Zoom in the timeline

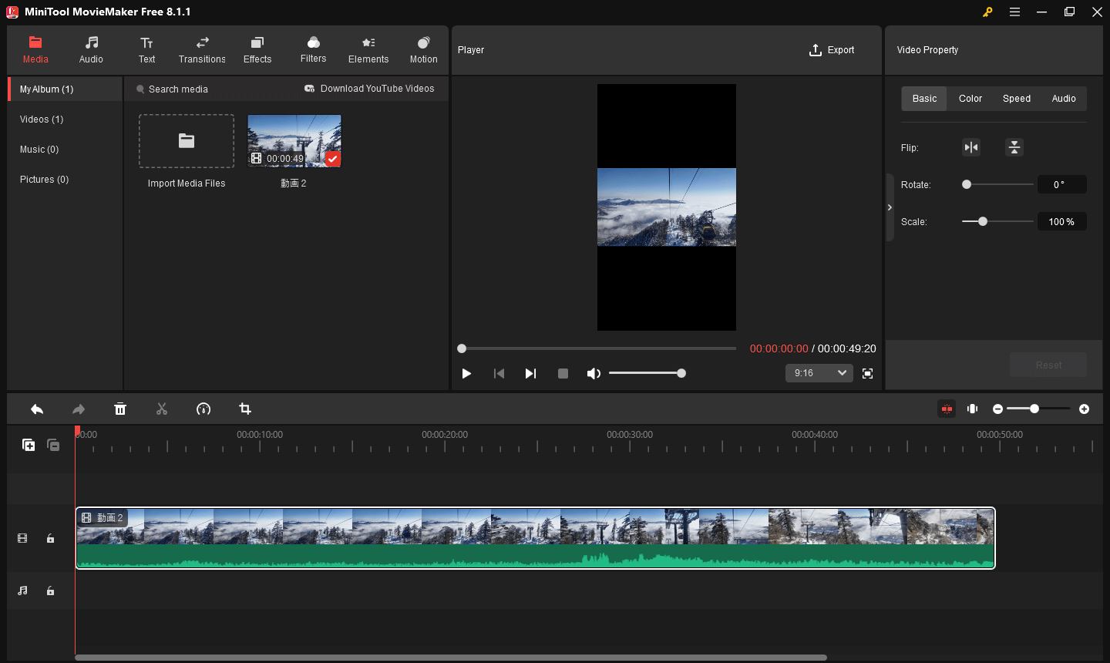(x=1084, y=409)
